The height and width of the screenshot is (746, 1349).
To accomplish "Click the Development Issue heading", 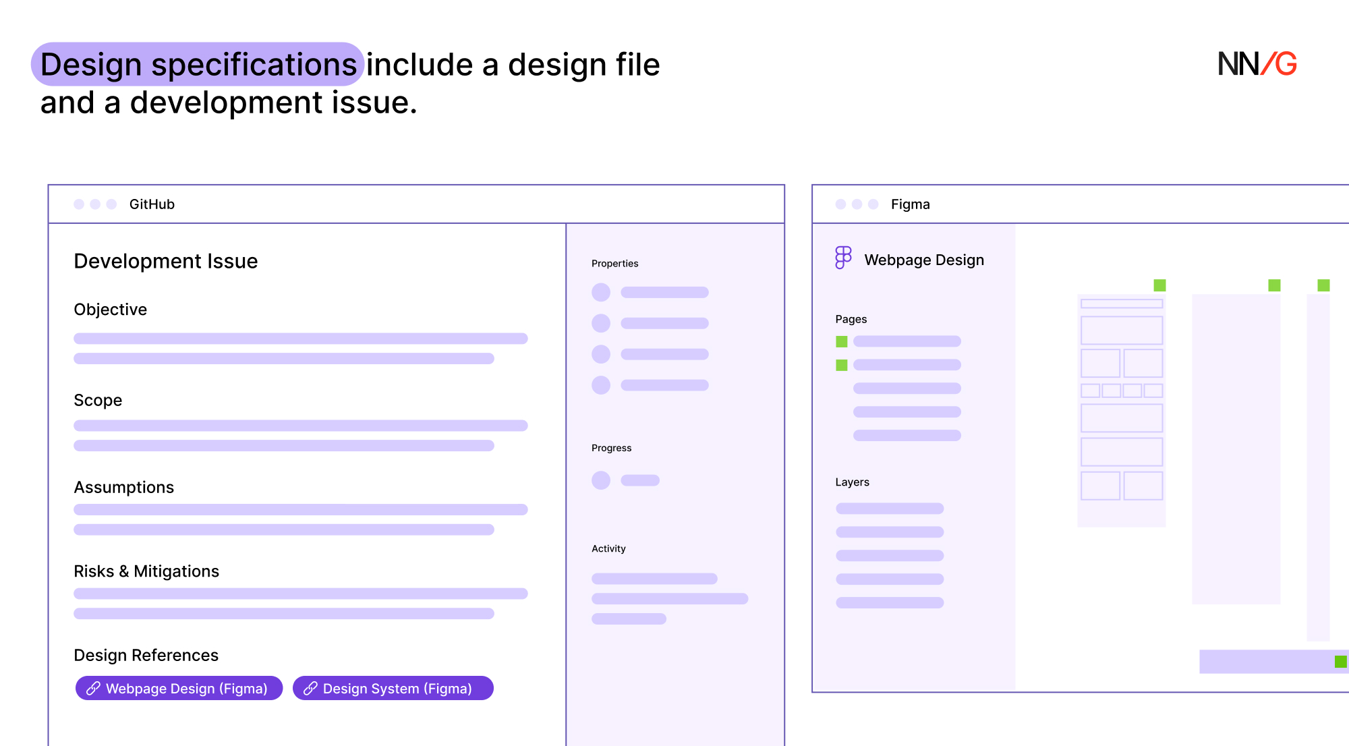I will (x=165, y=261).
